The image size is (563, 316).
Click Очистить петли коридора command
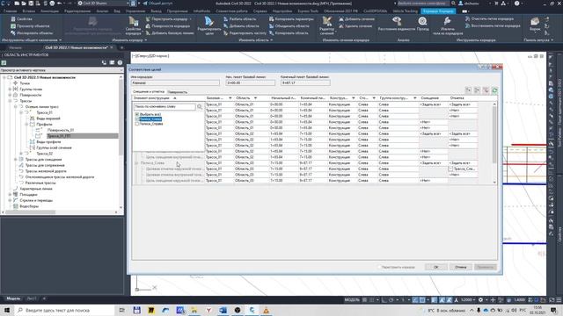[x=489, y=18]
